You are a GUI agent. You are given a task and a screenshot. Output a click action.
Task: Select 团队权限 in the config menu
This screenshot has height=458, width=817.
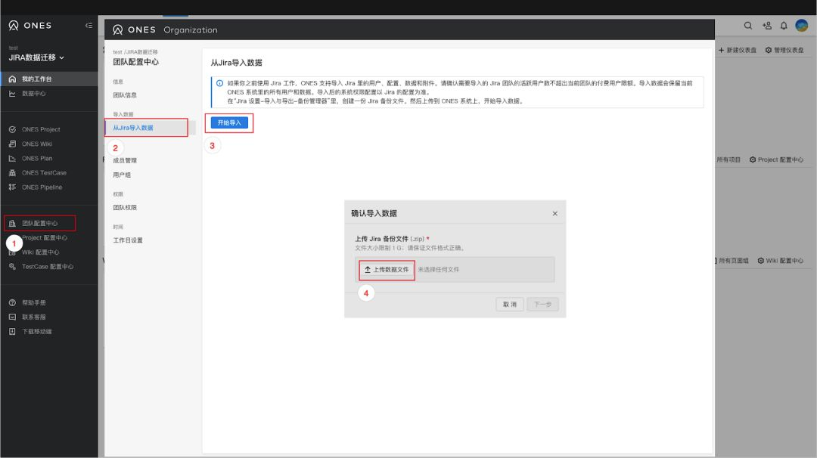coord(125,208)
